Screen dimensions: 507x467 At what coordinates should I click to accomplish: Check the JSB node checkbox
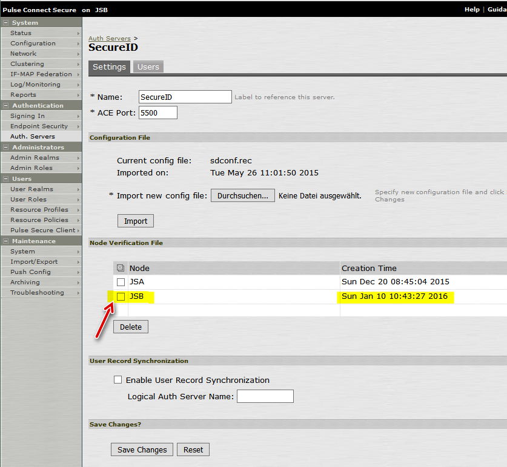121,296
